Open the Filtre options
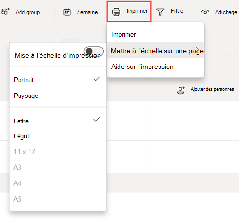This screenshot has height=221, width=239. click(170, 11)
